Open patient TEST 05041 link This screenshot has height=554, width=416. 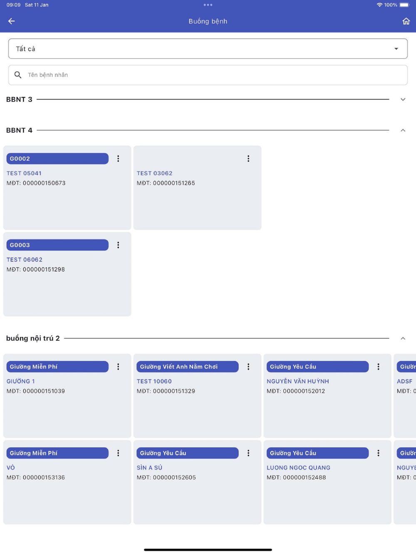pos(24,173)
